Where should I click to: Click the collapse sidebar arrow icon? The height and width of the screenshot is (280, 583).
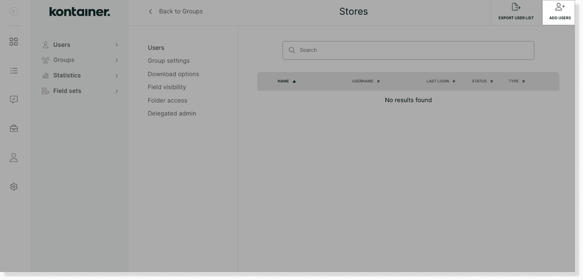point(14,12)
